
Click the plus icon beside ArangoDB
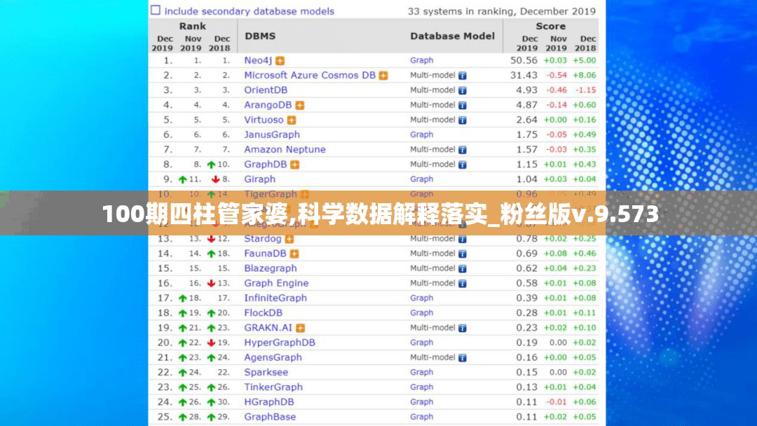300,105
